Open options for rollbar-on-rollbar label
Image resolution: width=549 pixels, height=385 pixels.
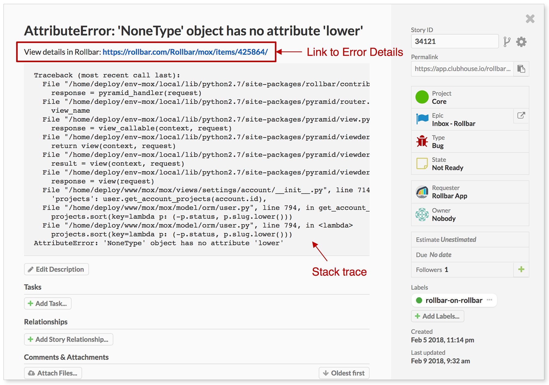tap(490, 300)
